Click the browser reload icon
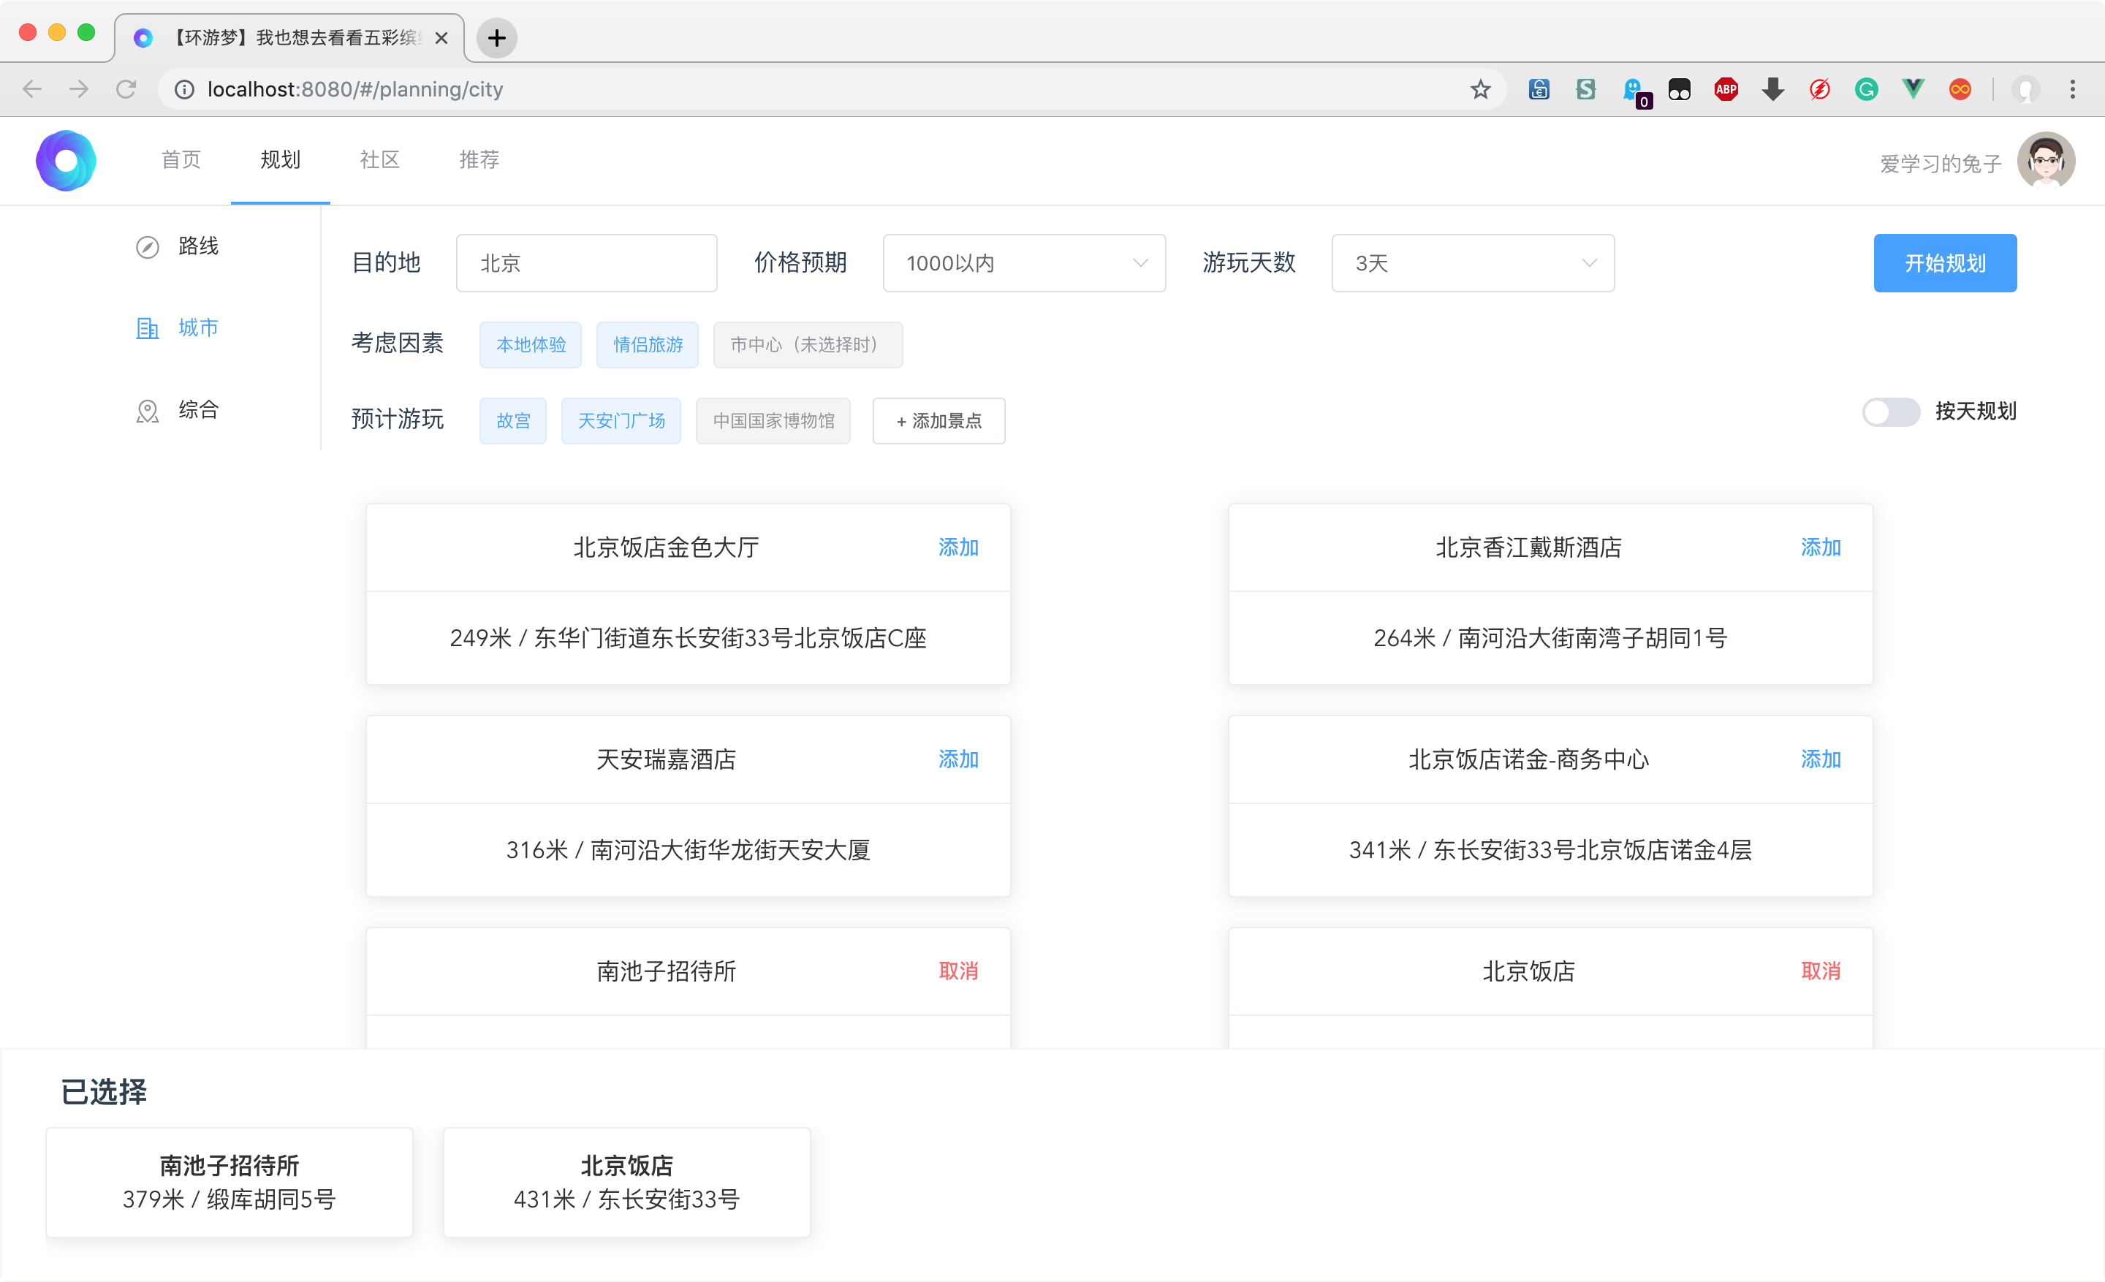This screenshot has width=2105, height=1282. tap(126, 89)
